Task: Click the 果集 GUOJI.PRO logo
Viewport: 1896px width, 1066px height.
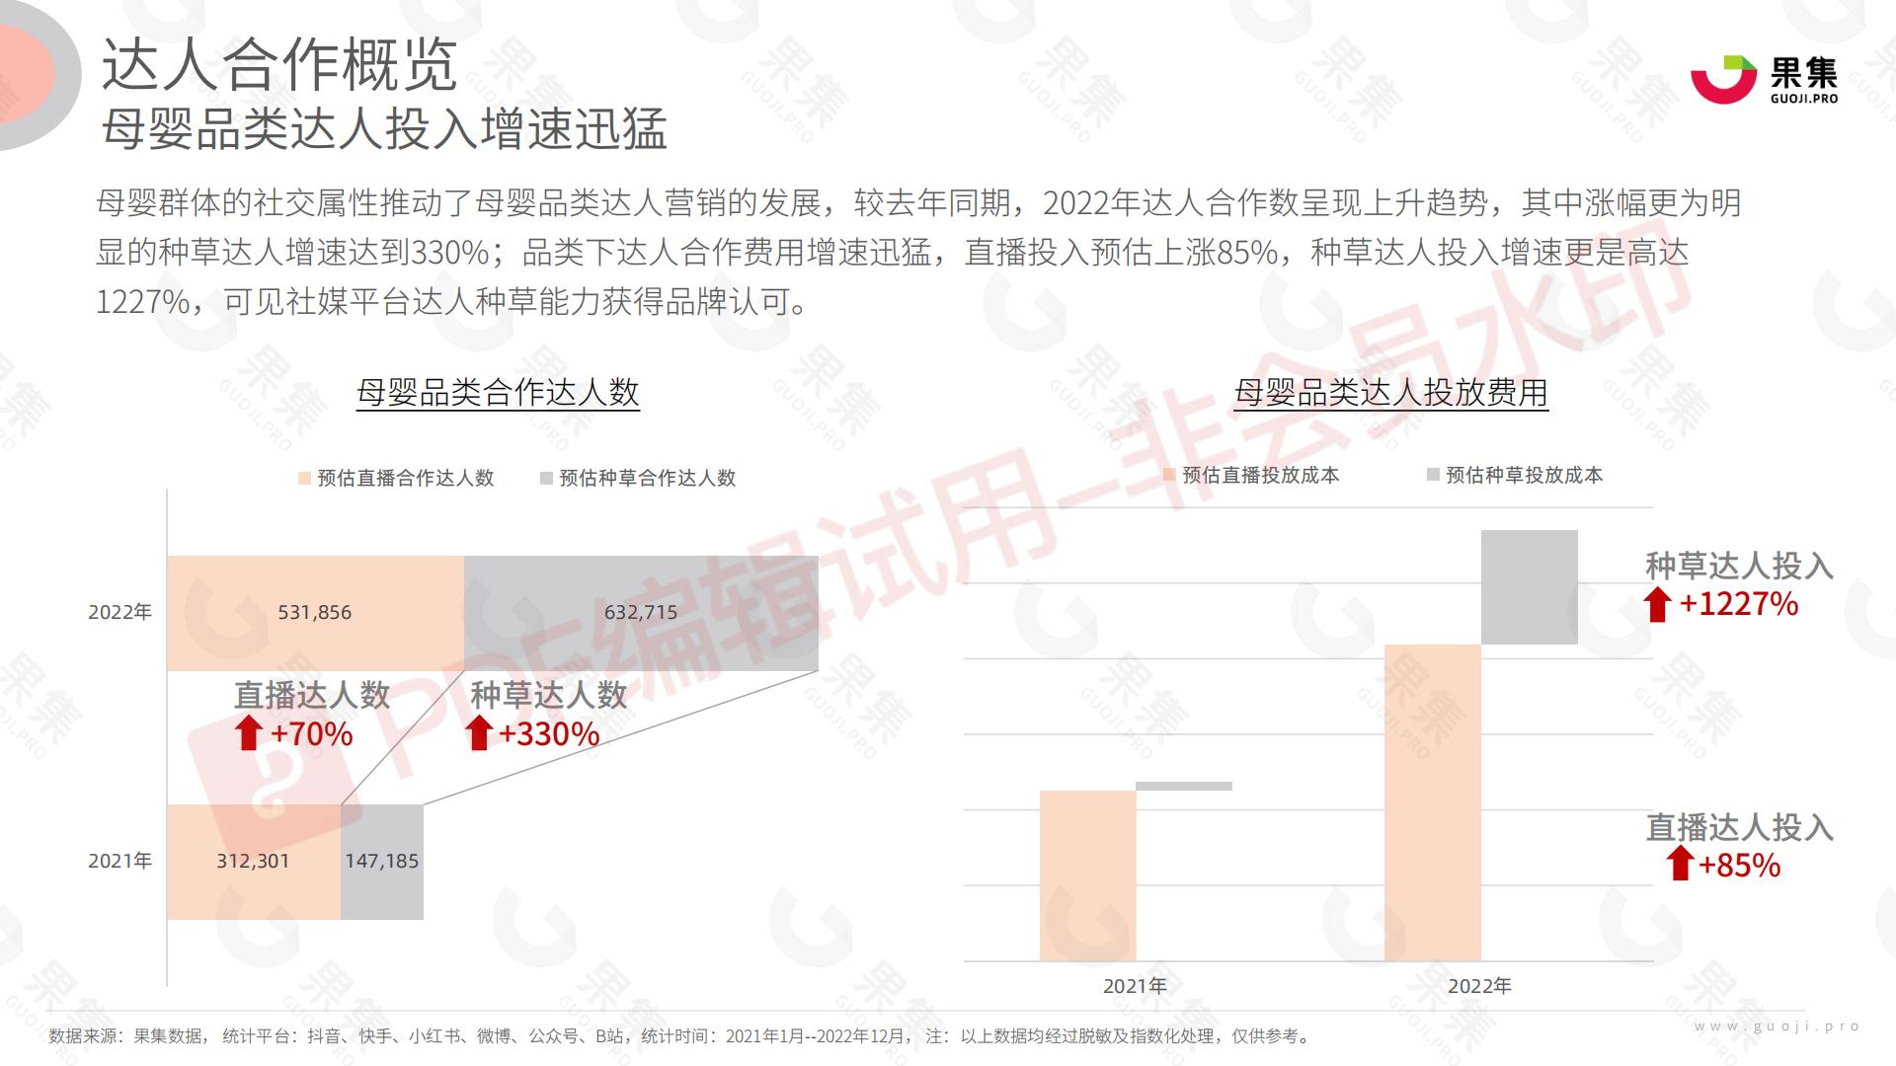Action: pos(1764,79)
